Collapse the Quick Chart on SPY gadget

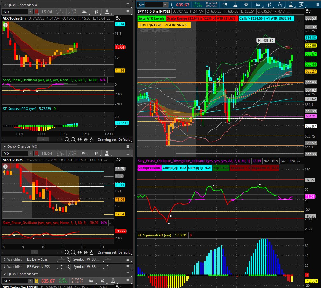5,274
